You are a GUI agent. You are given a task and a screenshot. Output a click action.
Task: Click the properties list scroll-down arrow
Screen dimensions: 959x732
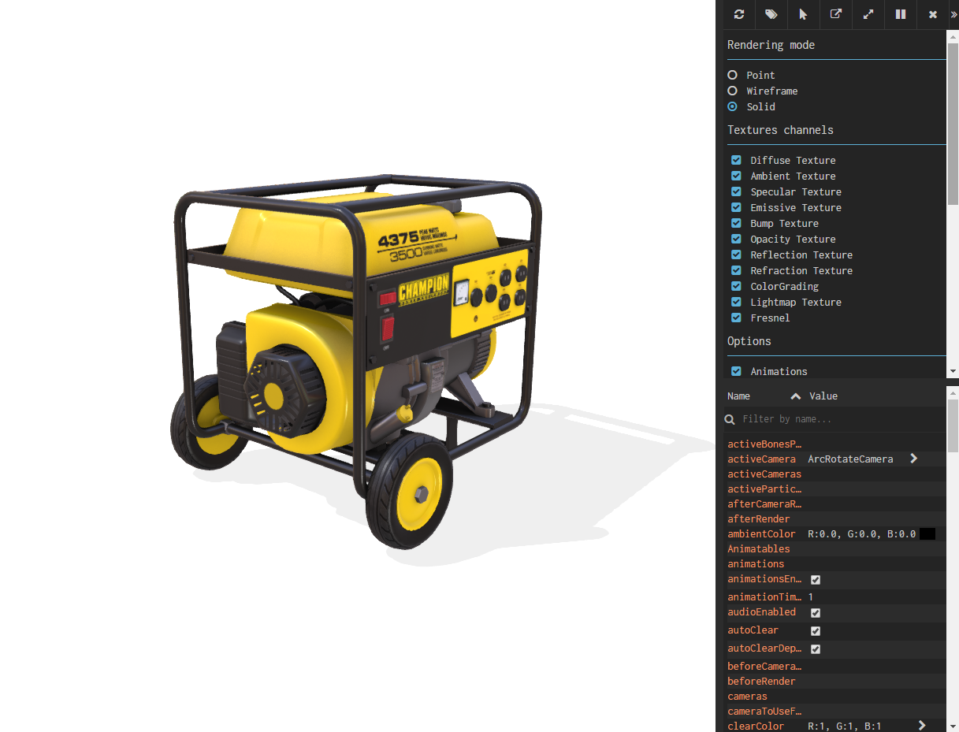pos(953,726)
